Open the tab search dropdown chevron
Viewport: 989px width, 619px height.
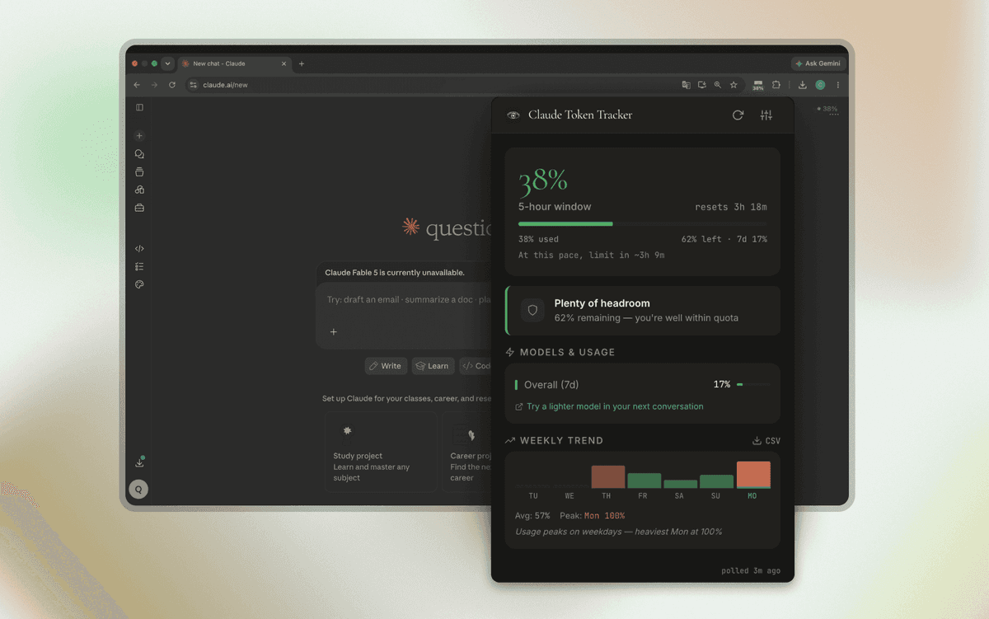[x=167, y=63]
